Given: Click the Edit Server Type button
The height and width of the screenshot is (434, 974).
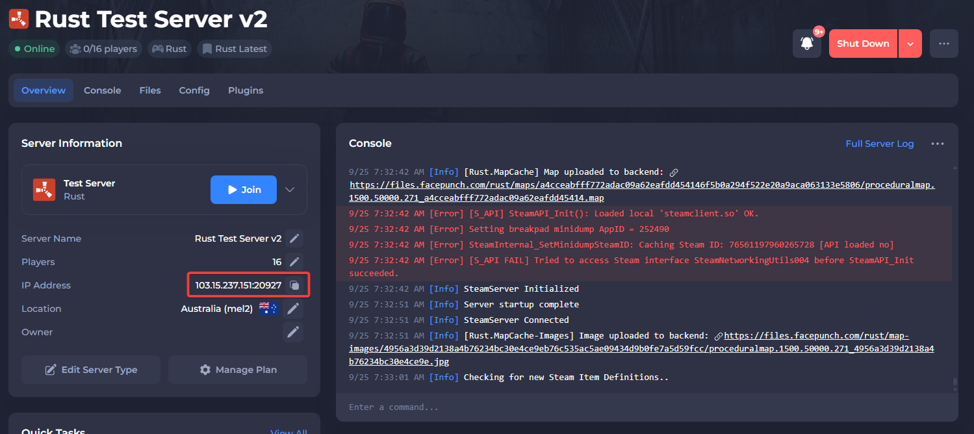Looking at the screenshot, I should [91, 370].
